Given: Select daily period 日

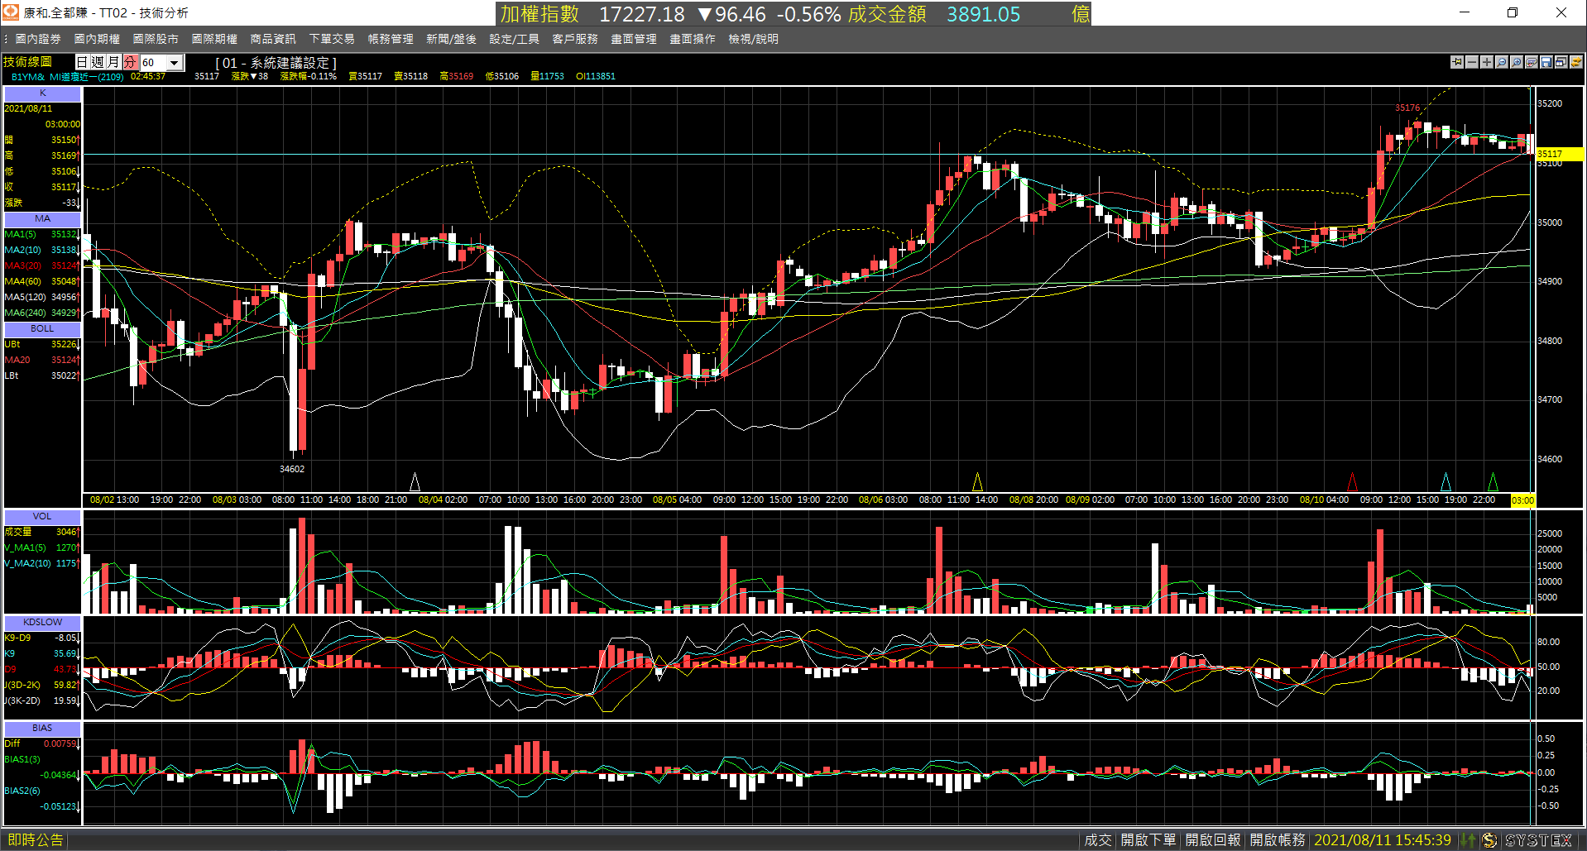Looking at the screenshot, I should pyautogui.click(x=82, y=63).
